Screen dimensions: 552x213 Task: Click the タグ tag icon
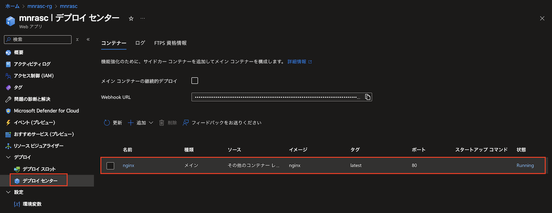(x=8, y=87)
